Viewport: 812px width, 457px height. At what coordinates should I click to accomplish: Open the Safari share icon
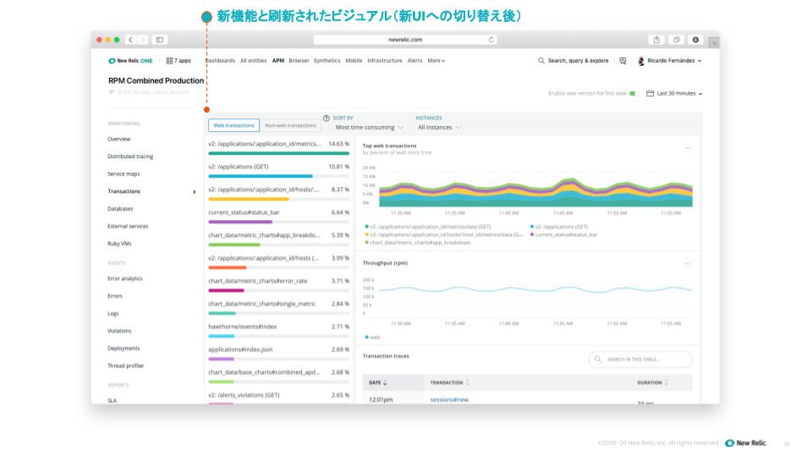[656, 40]
